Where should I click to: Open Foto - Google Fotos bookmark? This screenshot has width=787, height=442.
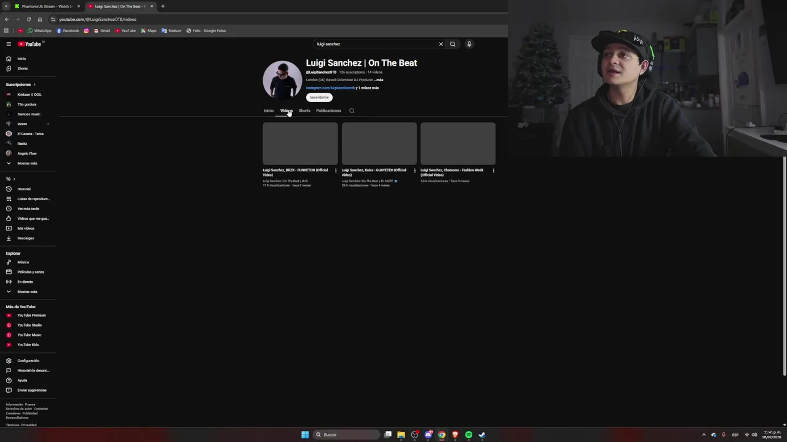point(206,31)
